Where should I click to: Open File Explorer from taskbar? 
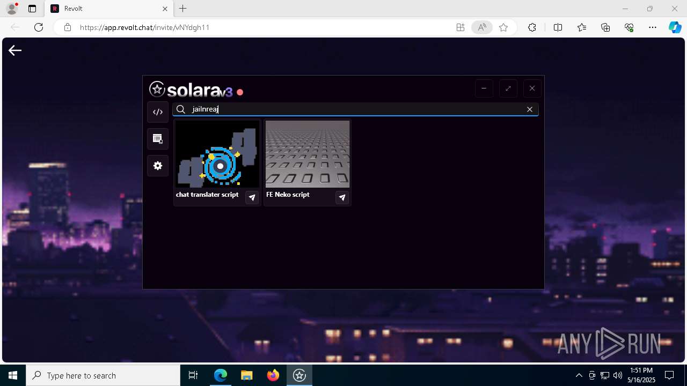(x=247, y=375)
